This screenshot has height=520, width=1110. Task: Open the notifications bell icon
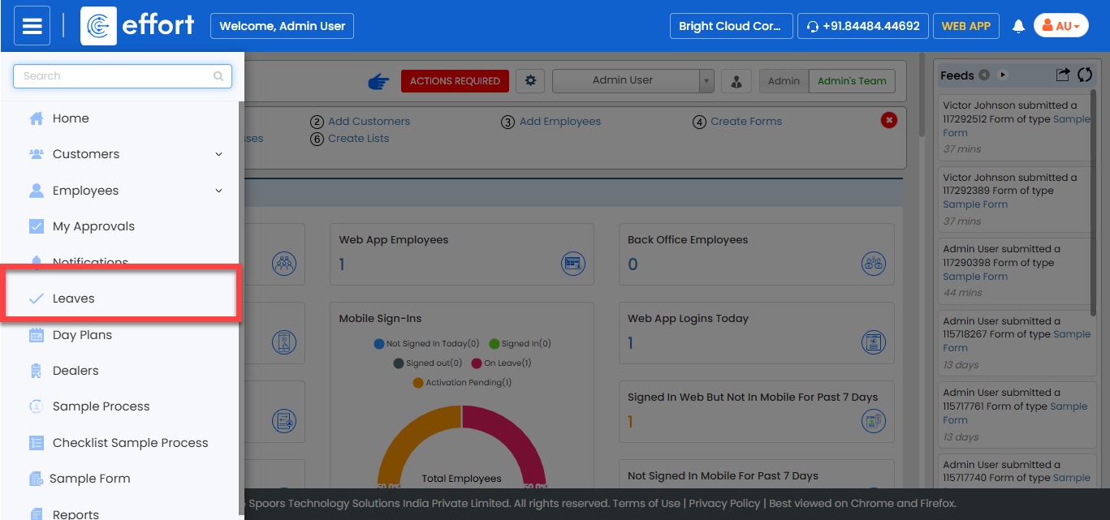point(1018,26)
